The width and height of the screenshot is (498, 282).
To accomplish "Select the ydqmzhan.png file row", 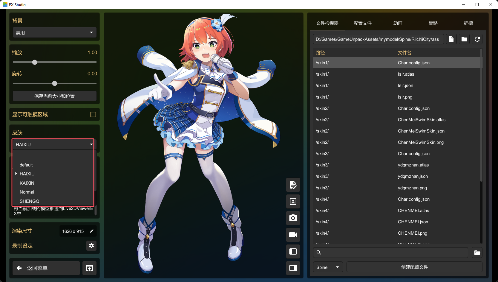I will coord(396,188).
